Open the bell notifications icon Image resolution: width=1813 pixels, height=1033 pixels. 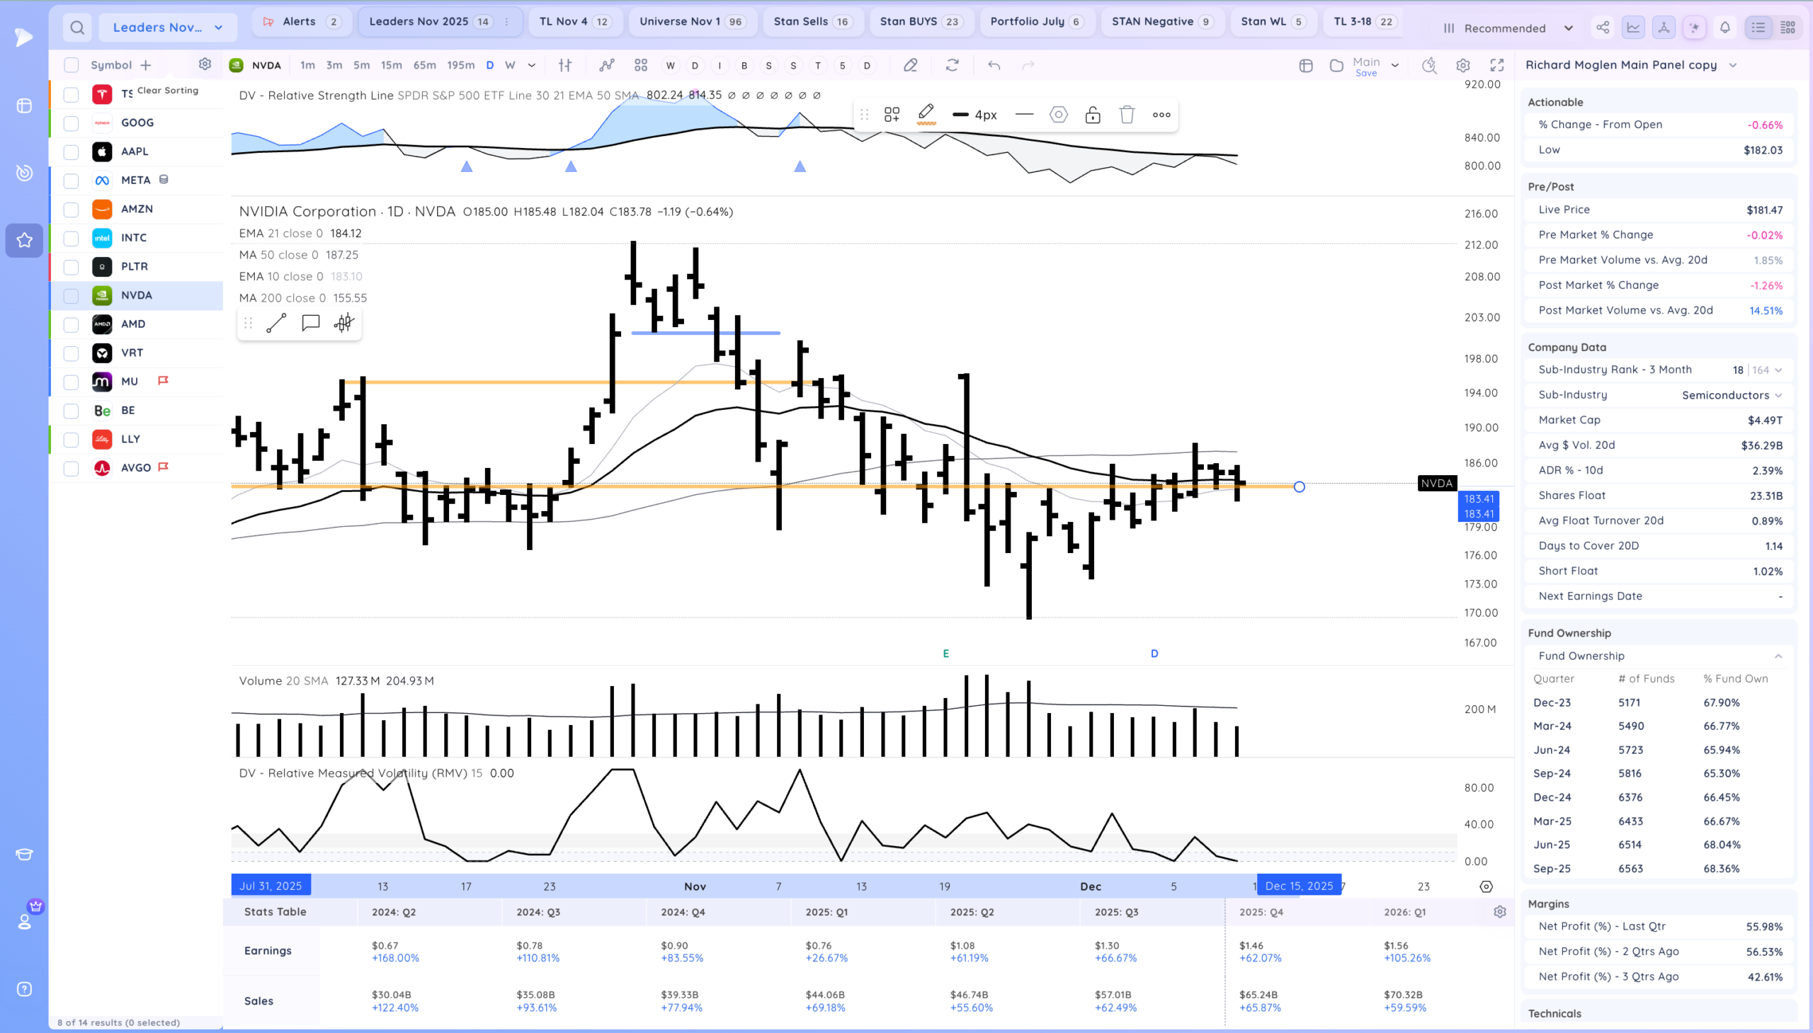click(x=1725, y=28)
